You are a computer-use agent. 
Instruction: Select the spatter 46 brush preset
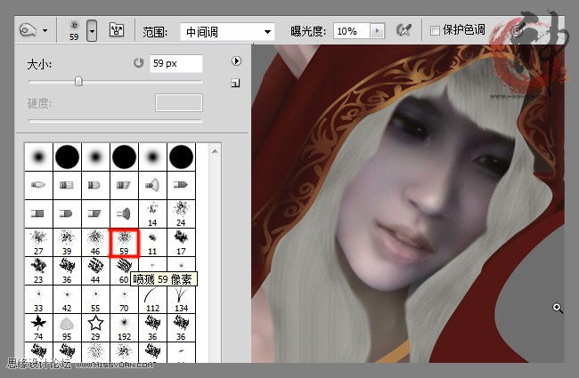[x=95, y=242]
